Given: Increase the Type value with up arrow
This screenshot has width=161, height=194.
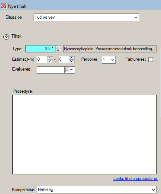Looking at the screenshot, I should (x=58, y=47).
